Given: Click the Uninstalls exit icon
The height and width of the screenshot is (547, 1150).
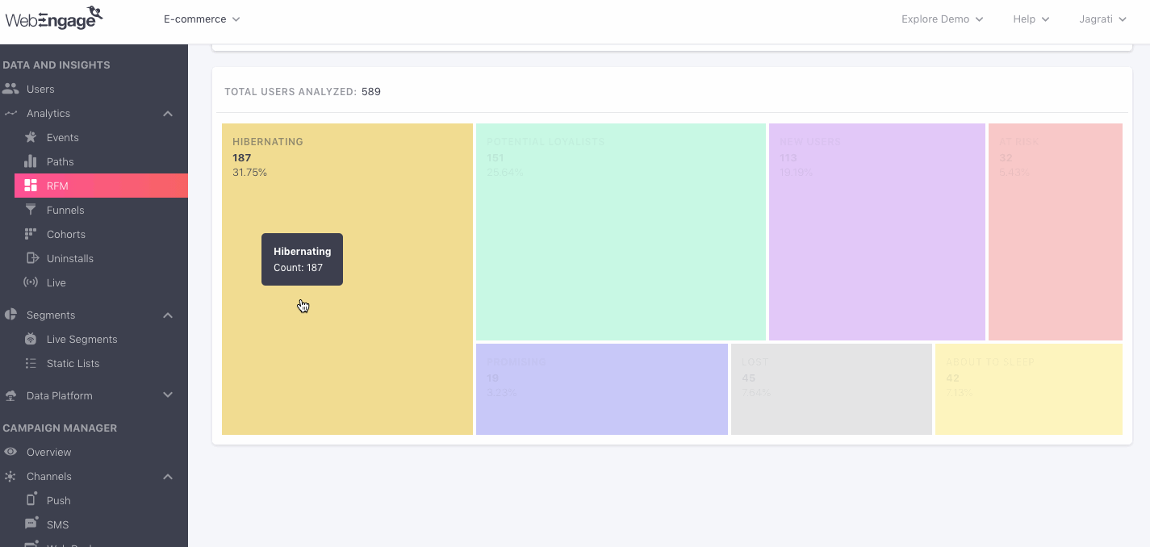Looking at the screenshot, I should 31,258.
